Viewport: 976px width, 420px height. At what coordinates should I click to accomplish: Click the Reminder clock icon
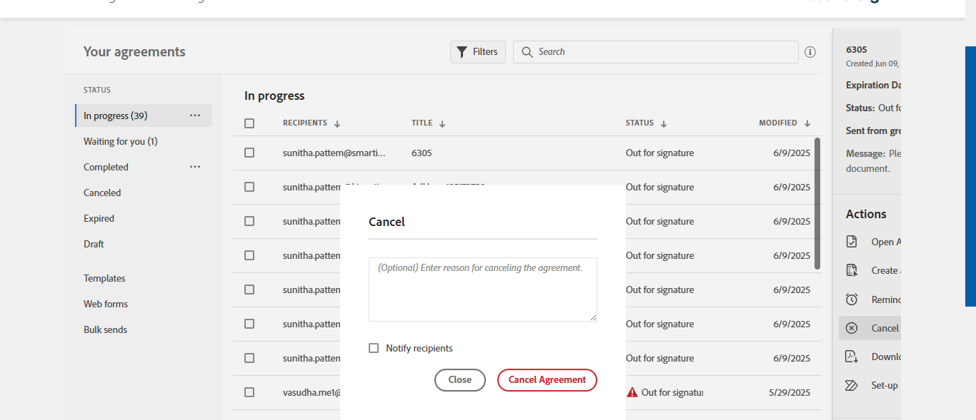[852, 299]
